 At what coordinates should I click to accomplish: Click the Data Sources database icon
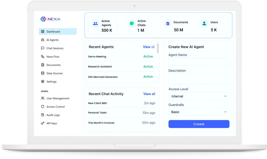tap(42, 73)
